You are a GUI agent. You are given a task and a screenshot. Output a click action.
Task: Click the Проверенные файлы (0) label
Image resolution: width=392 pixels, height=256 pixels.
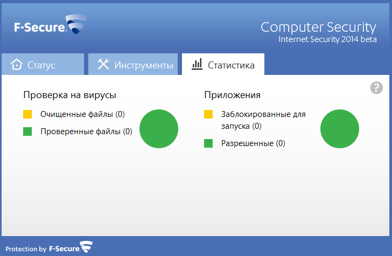[x=86, y=131]
